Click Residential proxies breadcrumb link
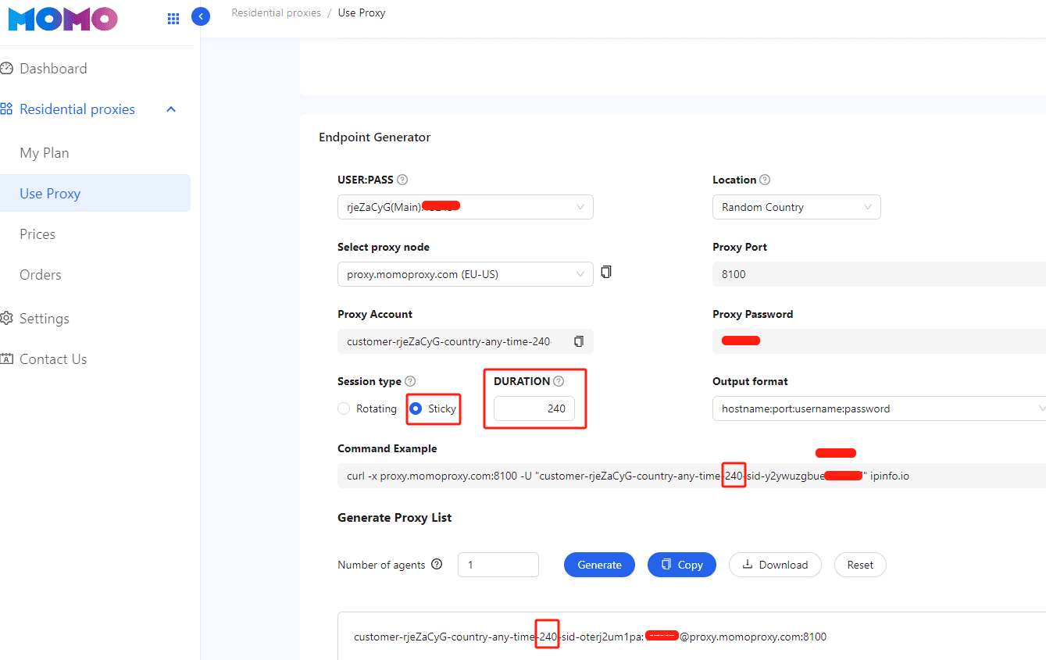The height and width of the screenshot is (660, 1046). tap(276, 12)
